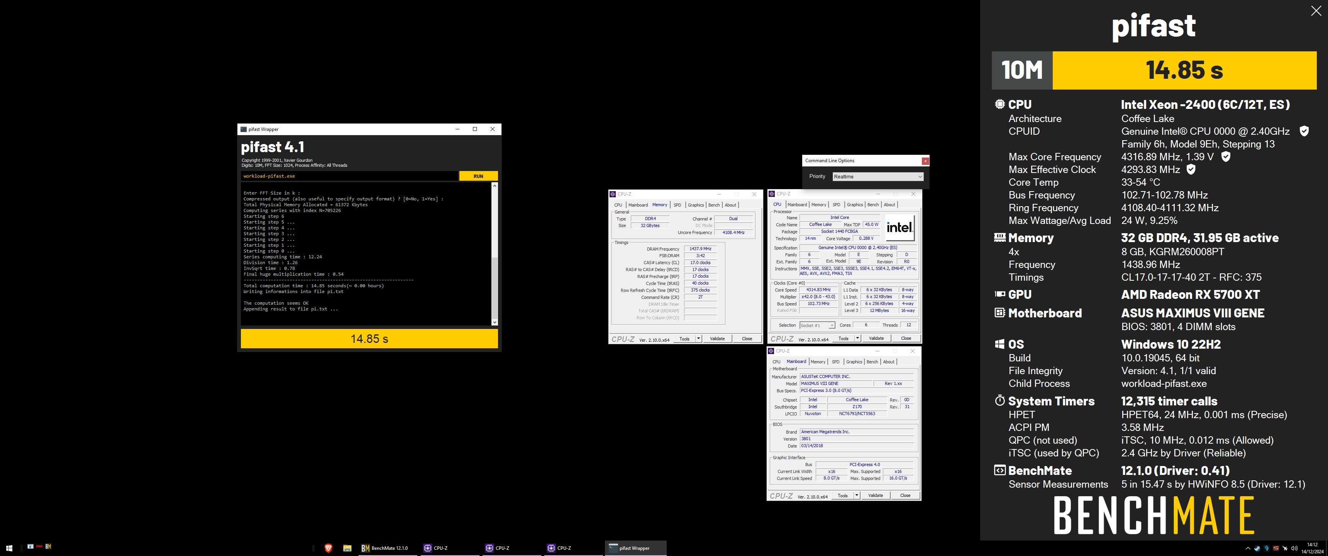The width and height of the screenshot is (1328, 556).
Task: Switch to BenchMate 12.1.0 taskbar item
Action: 388,548
